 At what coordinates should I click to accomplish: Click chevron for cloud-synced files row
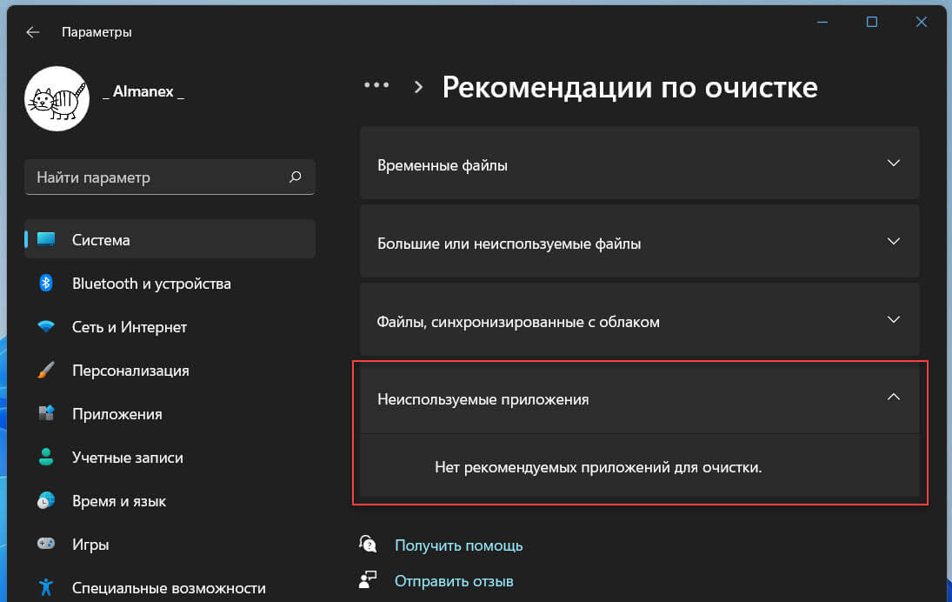coord(893,319)
